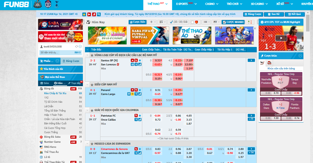Open the E-SPORTS menu
313x163 pixels.
tap(186, 4)
